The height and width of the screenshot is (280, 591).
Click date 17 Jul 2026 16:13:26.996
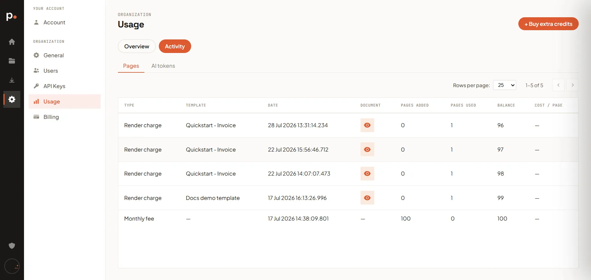[x=297, y=198]
